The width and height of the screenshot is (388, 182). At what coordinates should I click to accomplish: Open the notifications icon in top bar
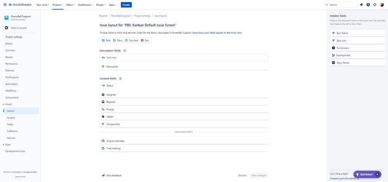pos(361,5)
